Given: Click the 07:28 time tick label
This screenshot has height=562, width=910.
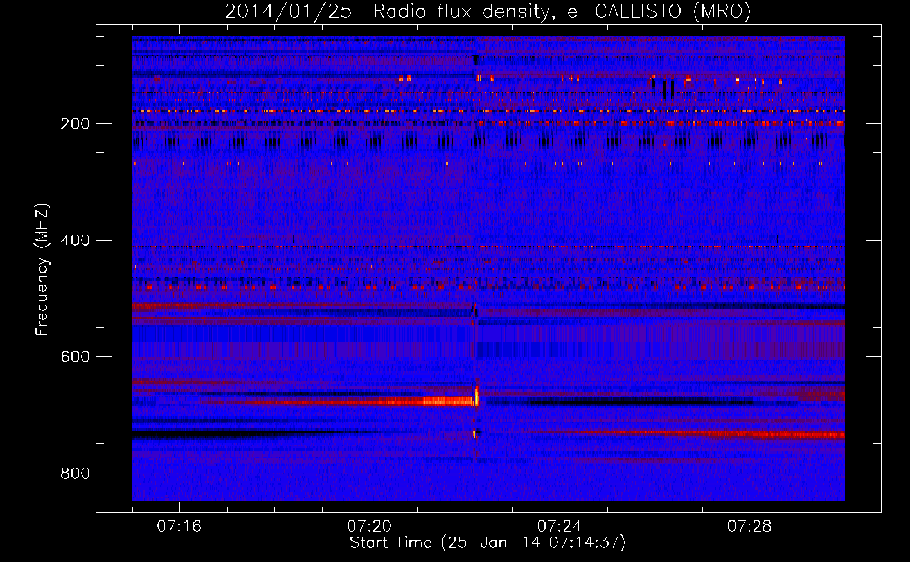Looking at the screenshot, I should (x=750, y=527).
